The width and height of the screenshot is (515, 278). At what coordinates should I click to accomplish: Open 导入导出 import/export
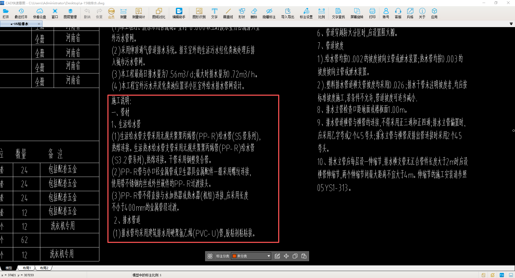[x=288, y=13]
